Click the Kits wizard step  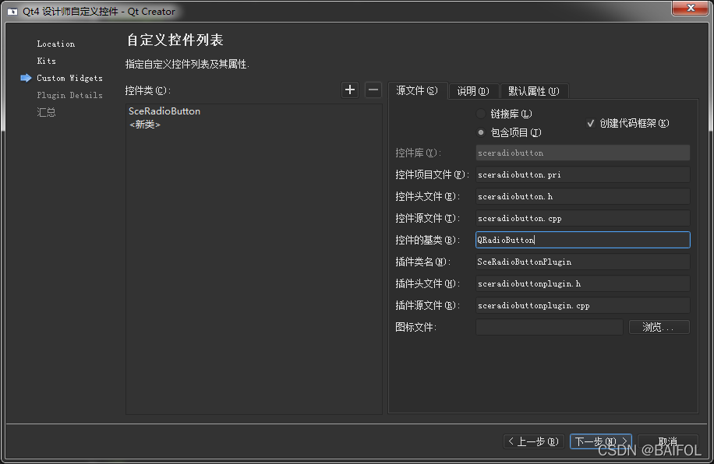[47, 61]
